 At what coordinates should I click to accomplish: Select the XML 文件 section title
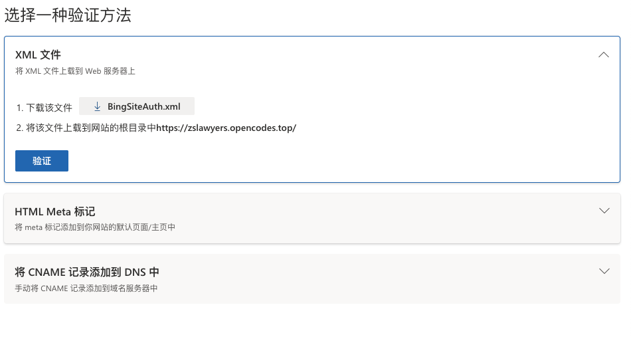(38, 55)
